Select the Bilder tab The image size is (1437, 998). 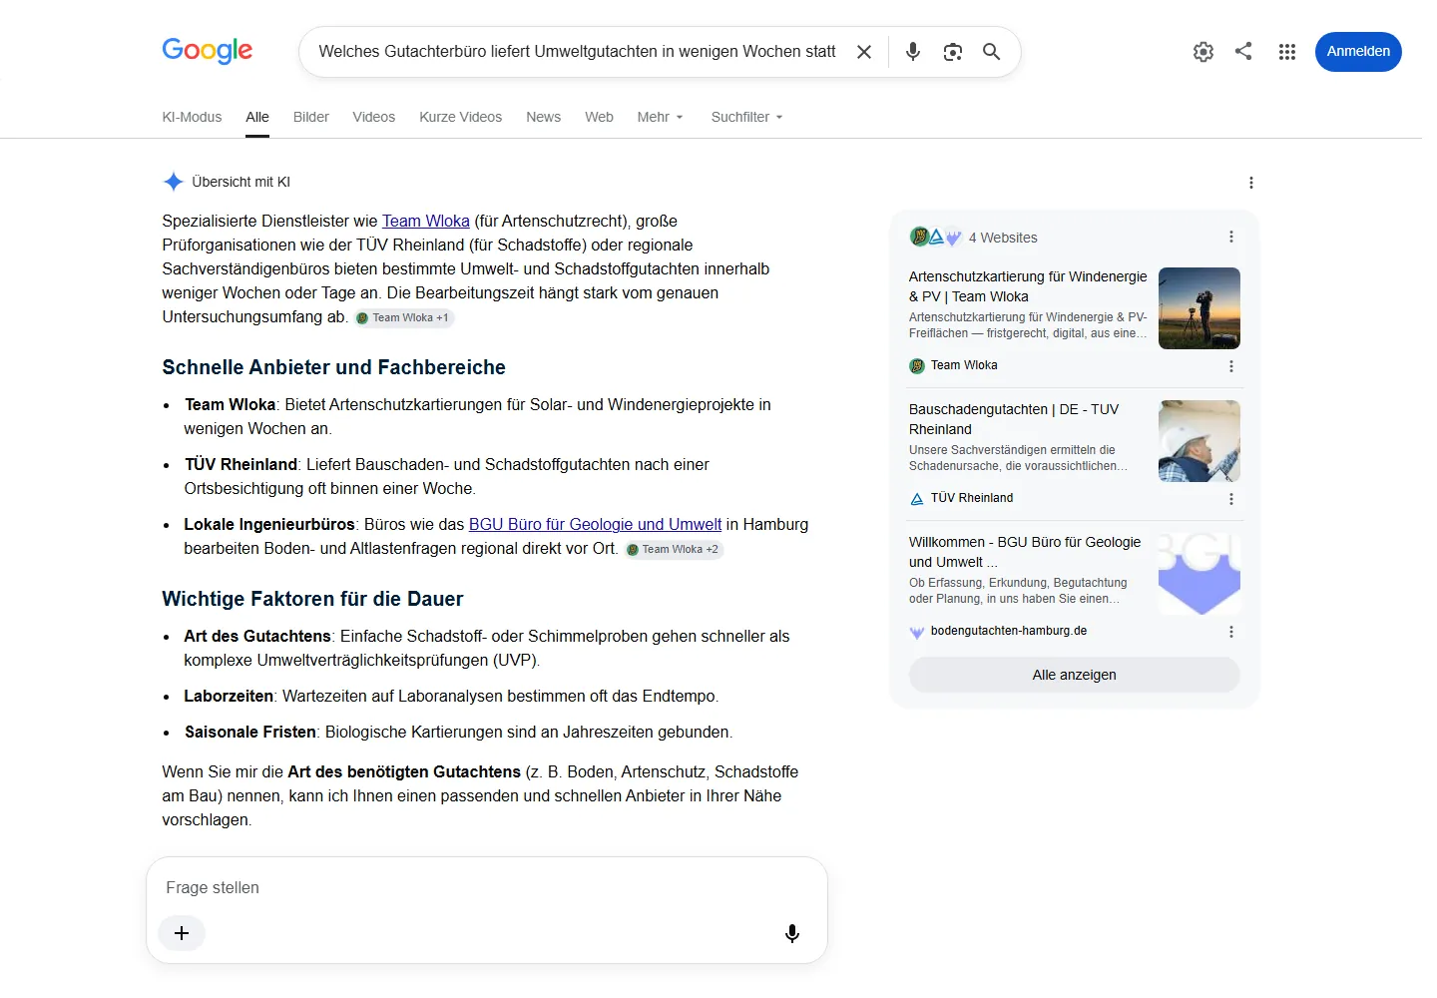pos(311,117)
